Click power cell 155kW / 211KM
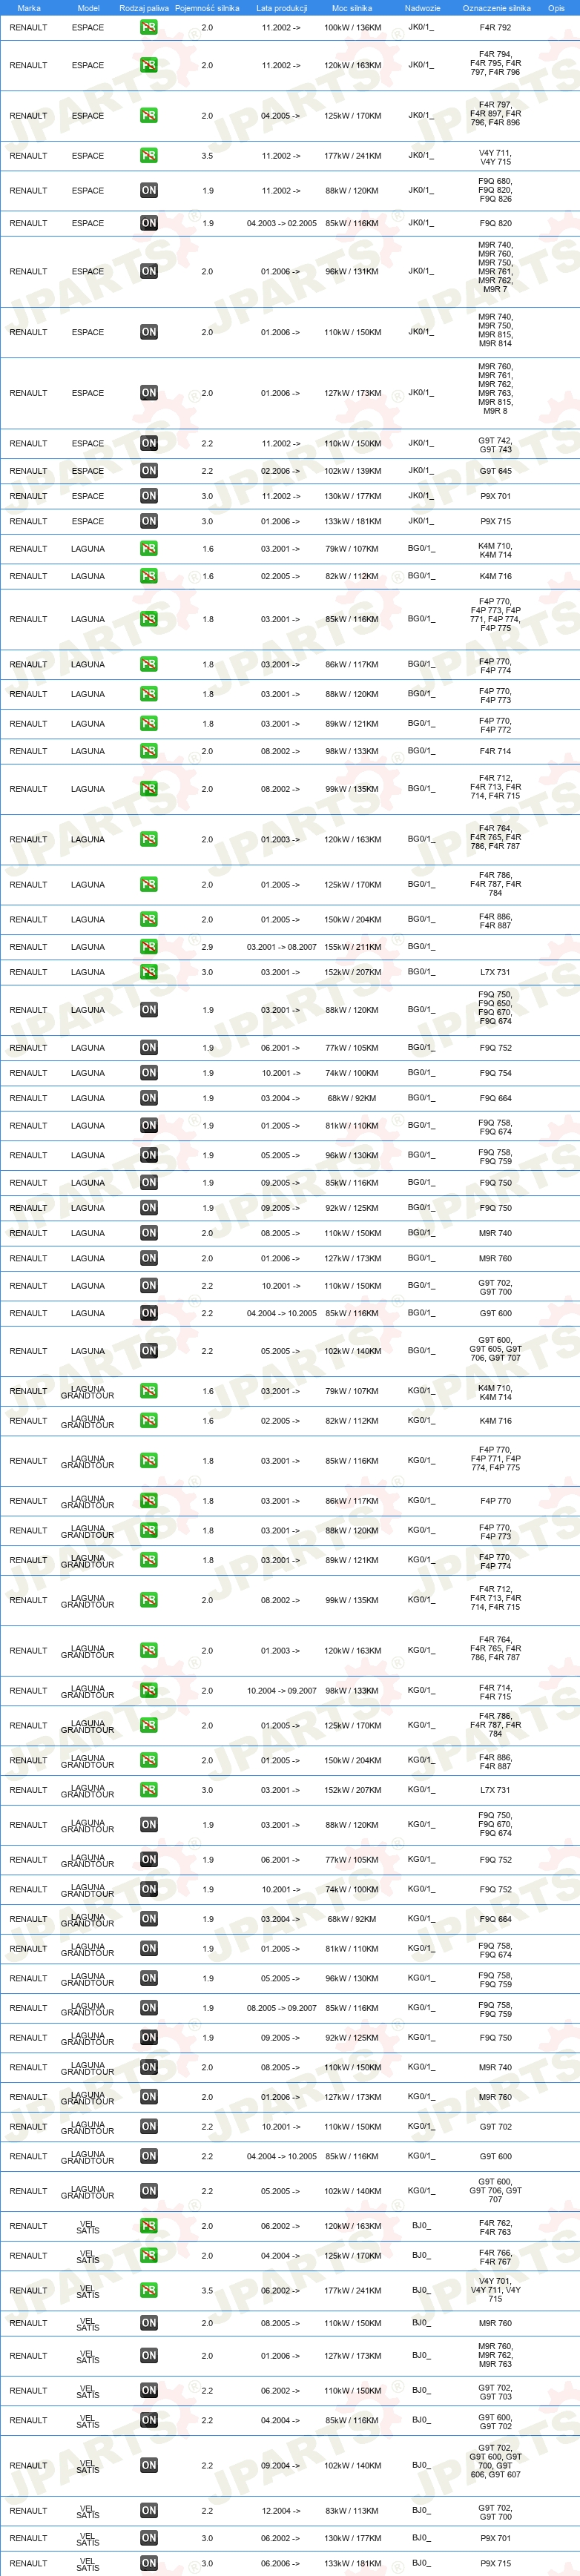The image size is (580, 2576). click(x=352, y=947)
